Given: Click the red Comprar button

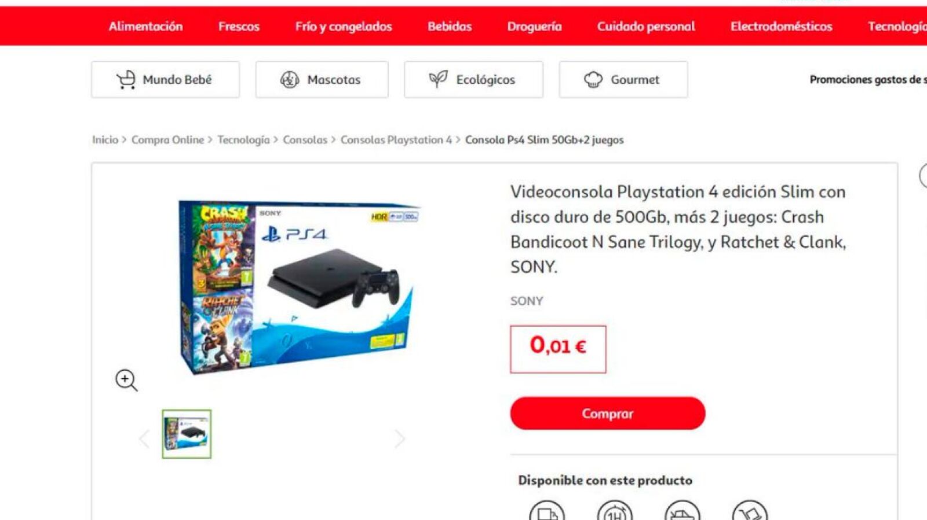Looking at the screenshot, I should [608, 414].
